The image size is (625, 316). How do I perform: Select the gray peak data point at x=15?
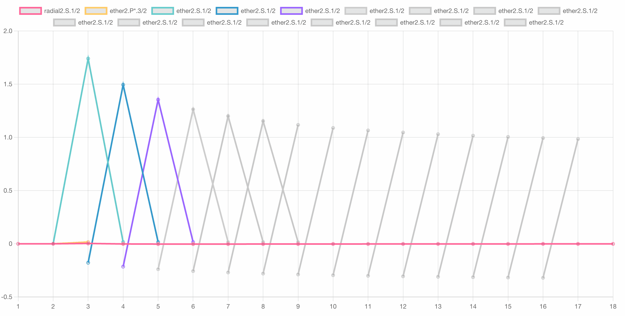pyautogui.click(x=508, y=137)
